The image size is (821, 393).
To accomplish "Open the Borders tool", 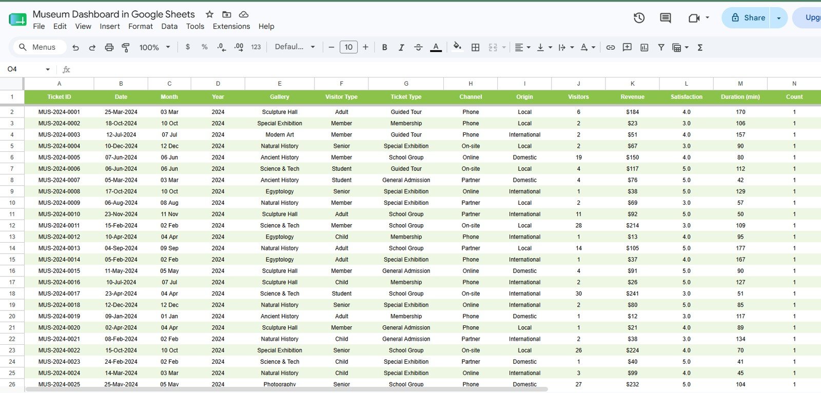I will pyautogui.click(x=476, y=47).
